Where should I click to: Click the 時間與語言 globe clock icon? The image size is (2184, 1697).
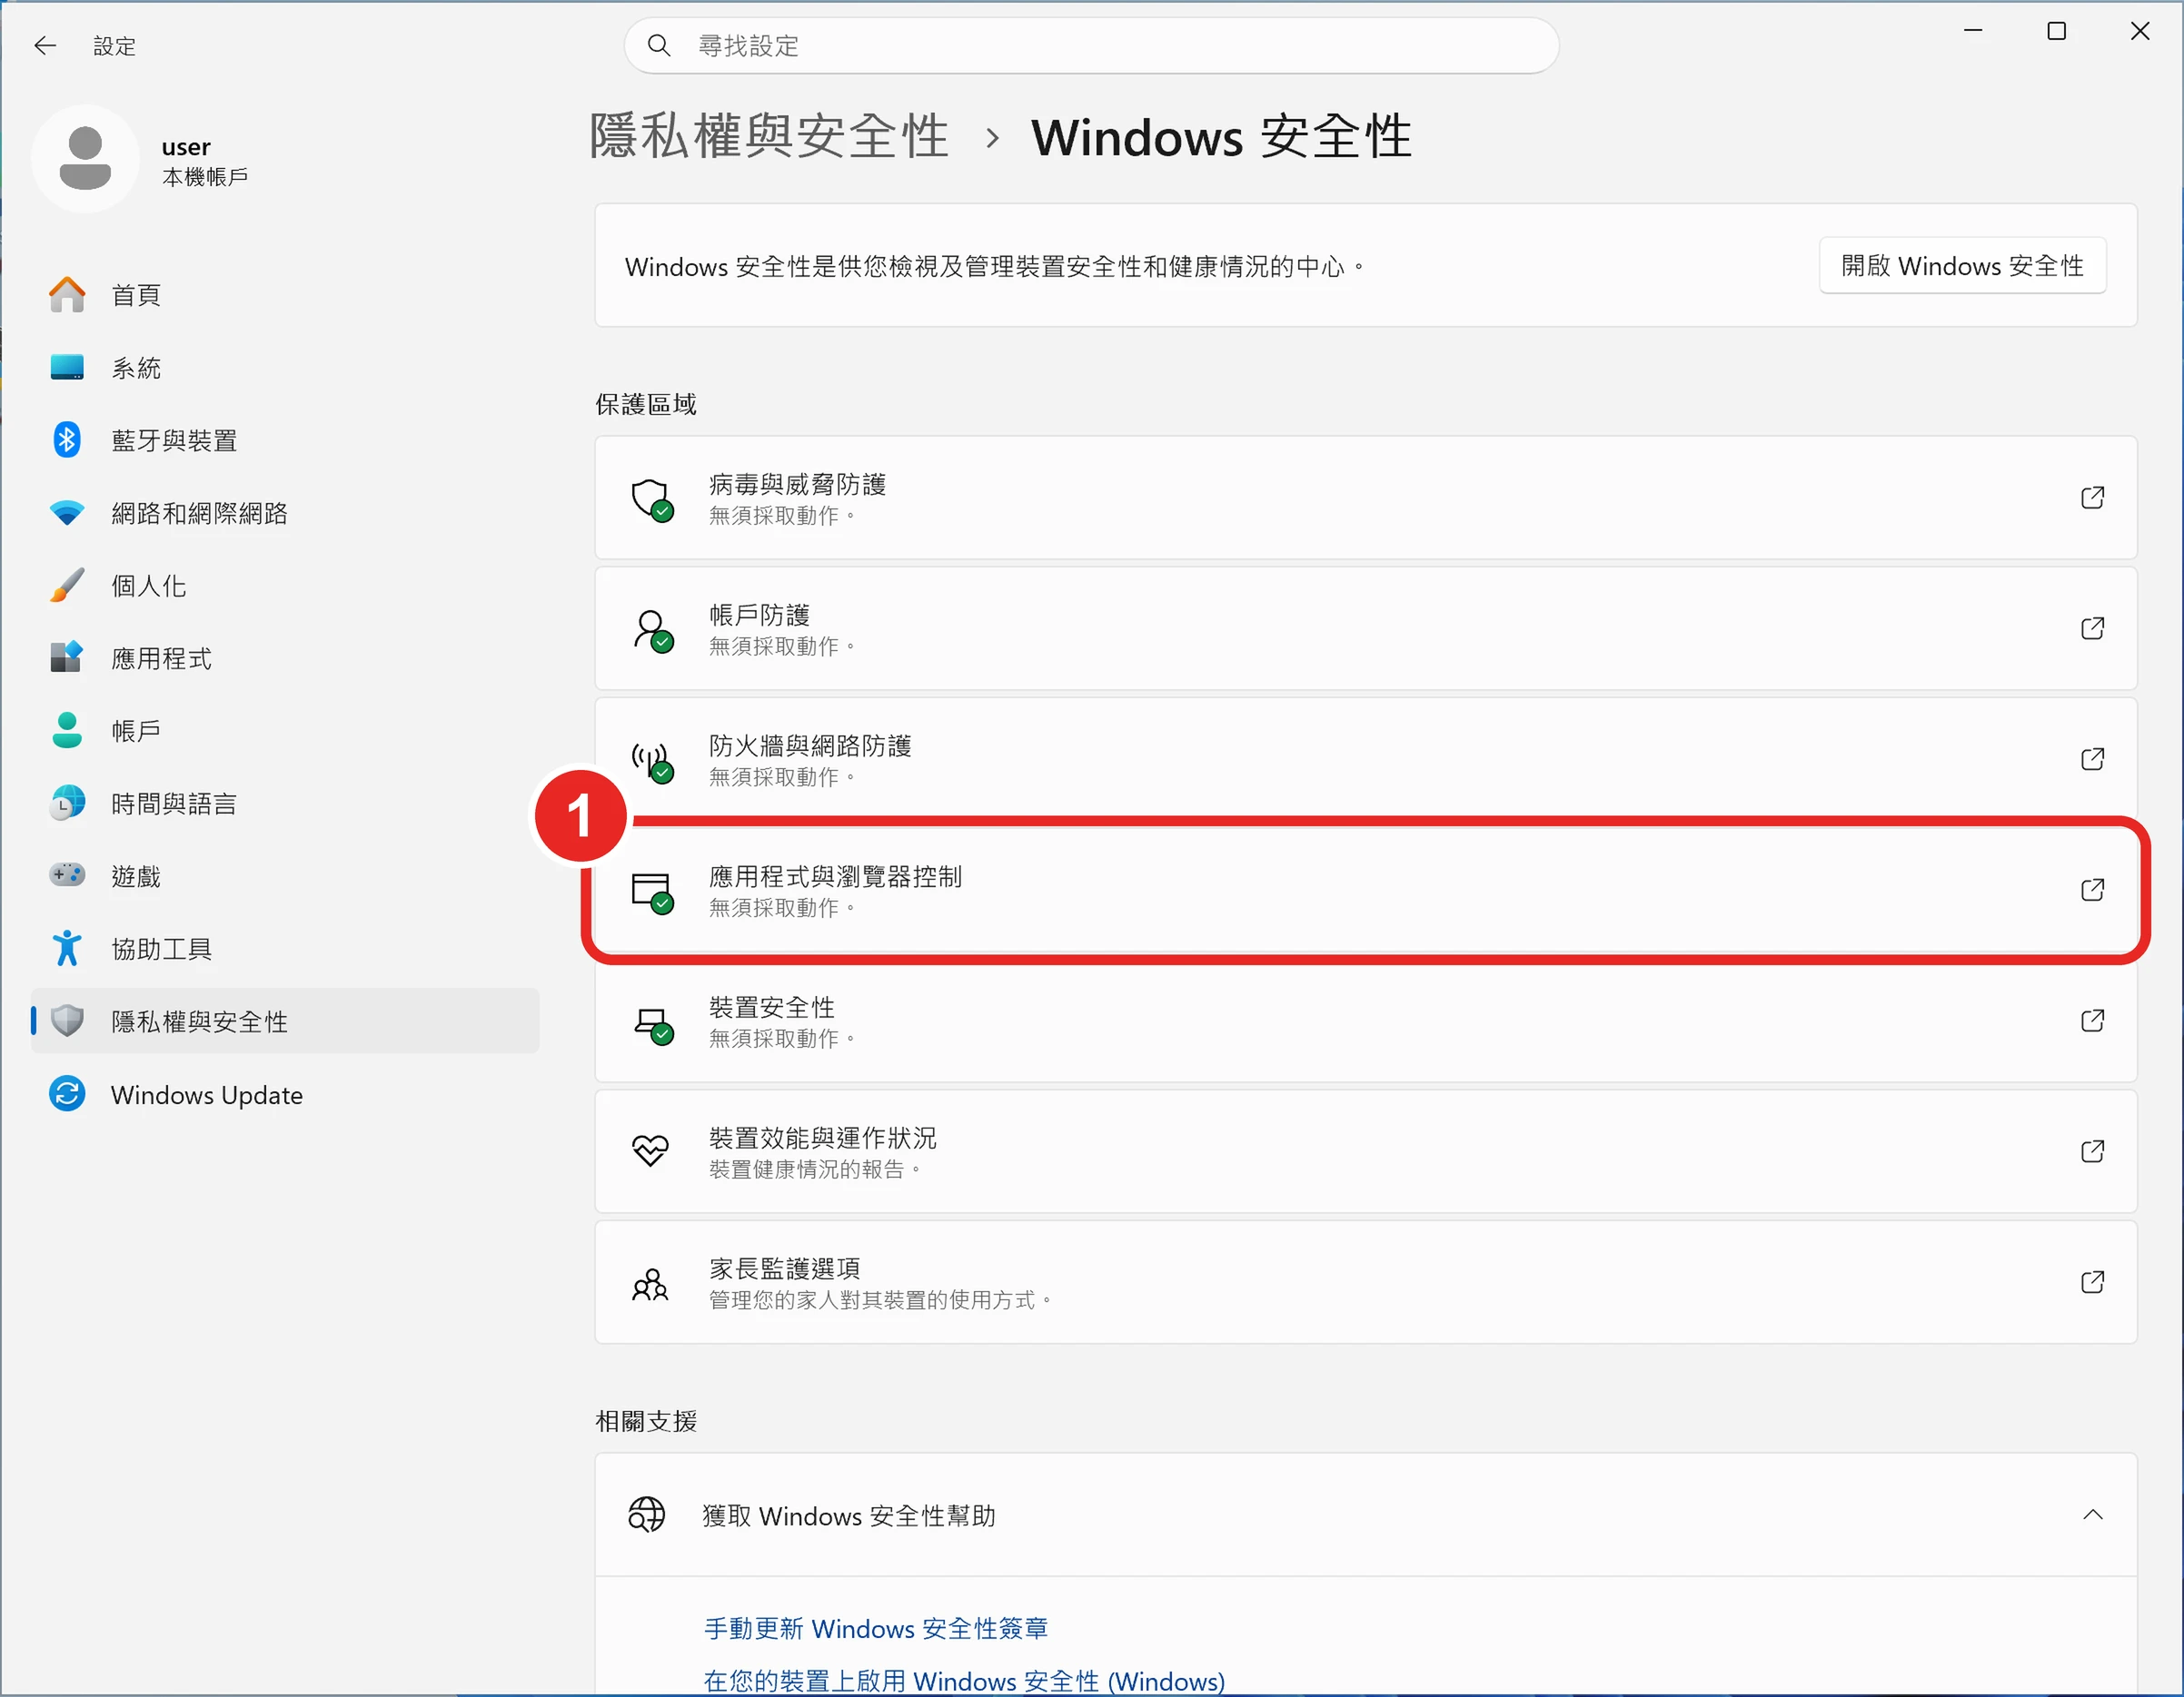pos(67,804)
